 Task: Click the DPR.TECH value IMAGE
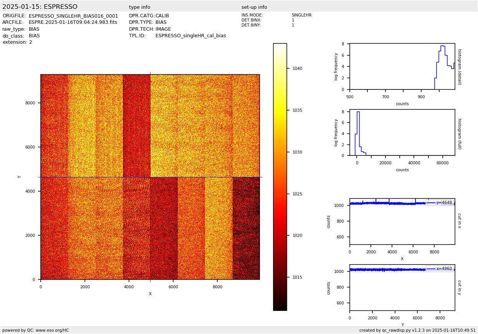[x=163, y=29]
